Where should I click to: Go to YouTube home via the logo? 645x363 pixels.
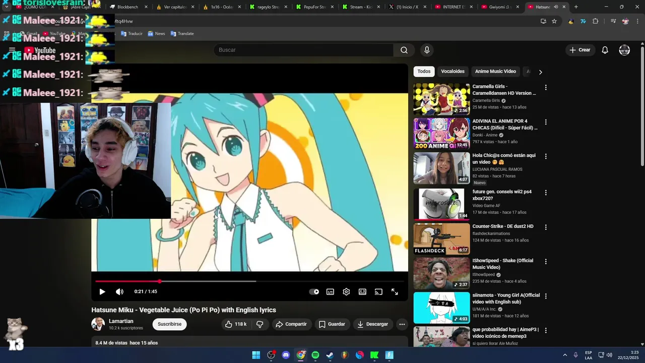click(x=40, y=50)
